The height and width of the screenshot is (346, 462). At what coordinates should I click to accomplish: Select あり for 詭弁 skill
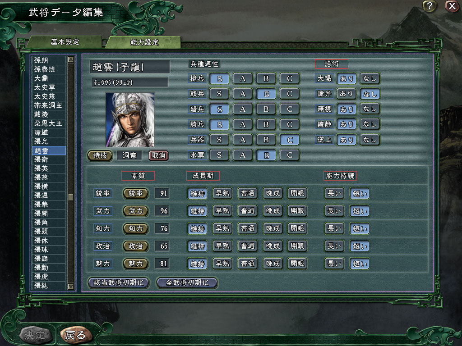(346, 94)
